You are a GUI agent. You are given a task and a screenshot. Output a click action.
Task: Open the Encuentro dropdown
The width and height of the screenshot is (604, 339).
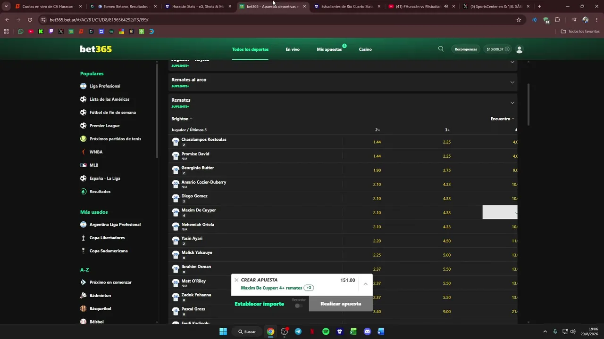[x=503, y=119]
